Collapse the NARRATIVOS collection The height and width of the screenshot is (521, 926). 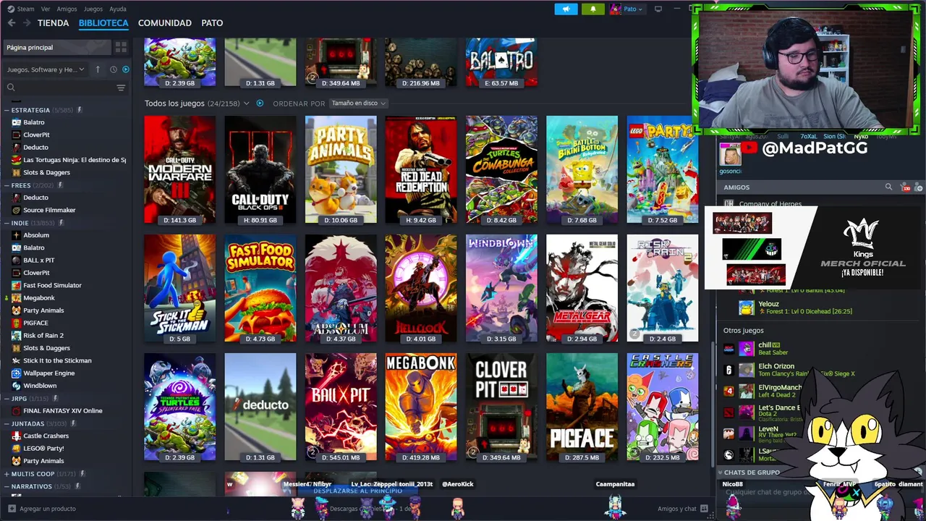(7, 486)
